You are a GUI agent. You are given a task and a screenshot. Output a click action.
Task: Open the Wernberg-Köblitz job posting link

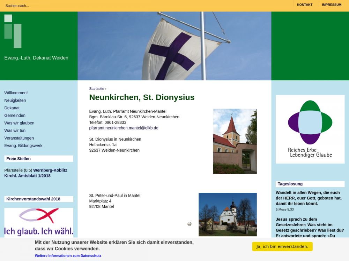(50, 171)
